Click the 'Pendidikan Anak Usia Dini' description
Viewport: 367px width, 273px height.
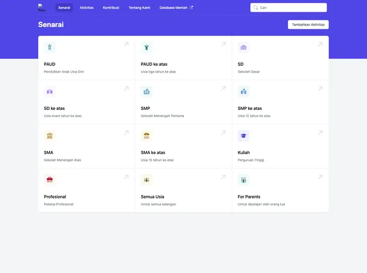(64, 71)
